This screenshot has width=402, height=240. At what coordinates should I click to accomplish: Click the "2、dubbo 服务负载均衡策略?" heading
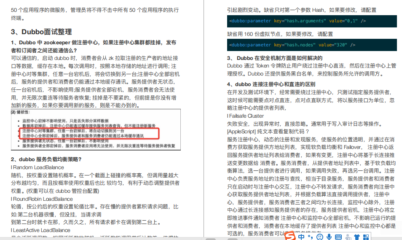coord(46,159)
